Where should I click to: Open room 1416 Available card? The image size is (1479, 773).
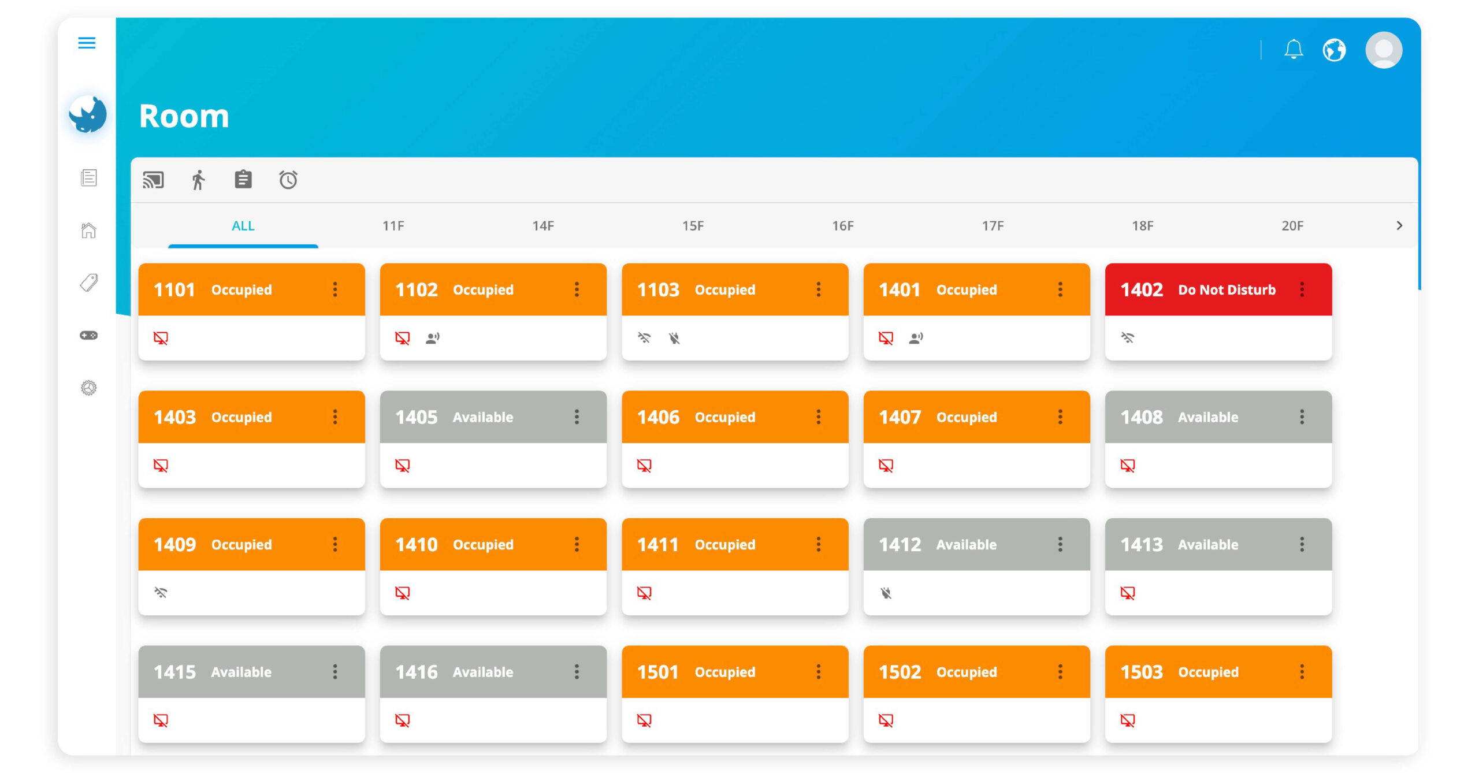point(493,694)
